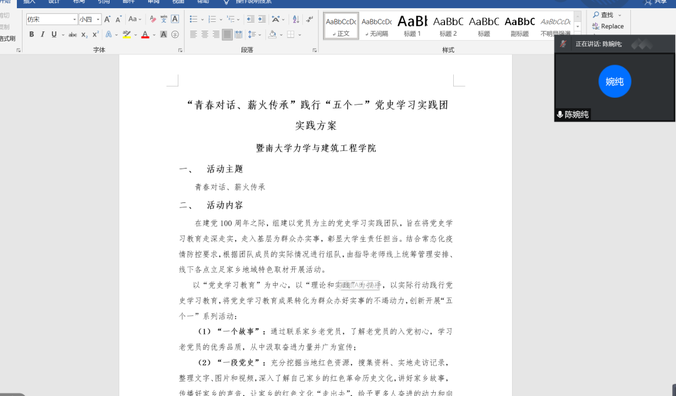This screenshot has width=676, height=396.
Task: Toggle justify alignment button
Action: 227,34
